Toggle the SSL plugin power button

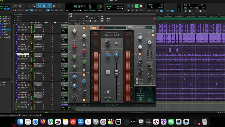pyautogui.click(x=94, y=28)
